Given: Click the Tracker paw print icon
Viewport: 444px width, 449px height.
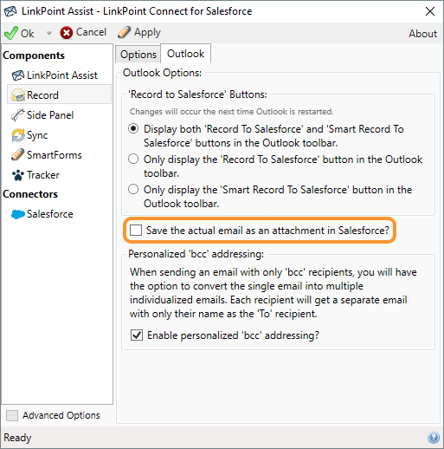Looking at the screenshot, I should [18, 175].
